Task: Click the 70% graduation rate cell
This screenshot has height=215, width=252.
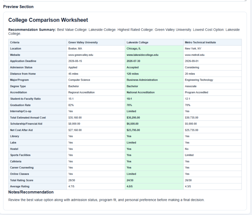Action: [x=213, y=105]
